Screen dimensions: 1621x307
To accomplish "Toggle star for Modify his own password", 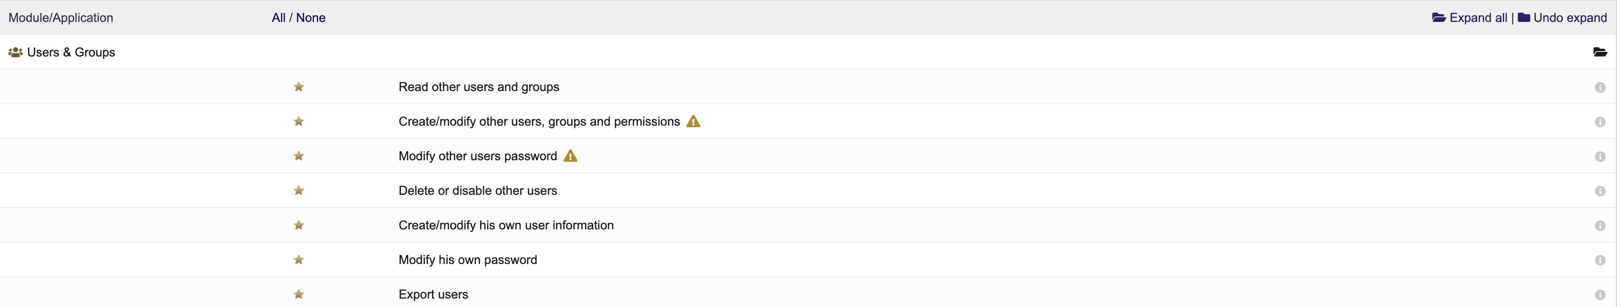I will click(299, 260).
